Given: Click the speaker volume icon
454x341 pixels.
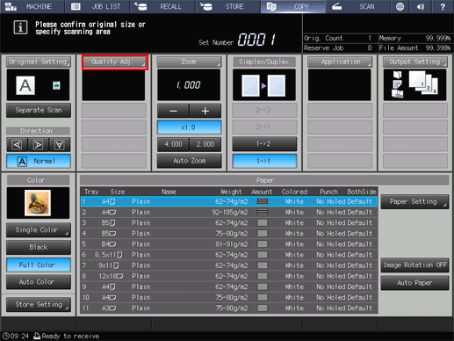Looking at the screenshot, I should tap(421, 6).
